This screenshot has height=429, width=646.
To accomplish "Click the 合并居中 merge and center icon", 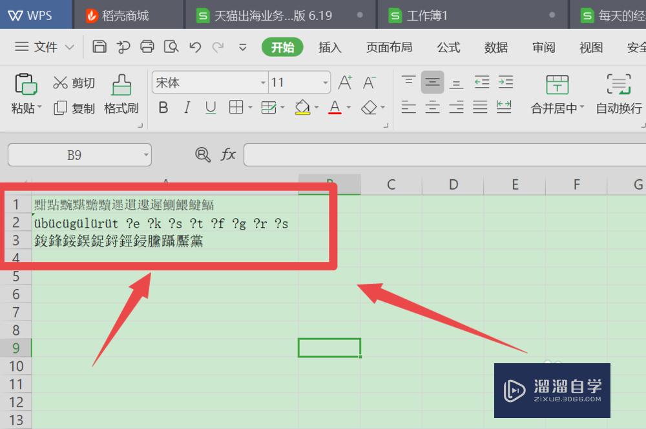I will point(557,85).
